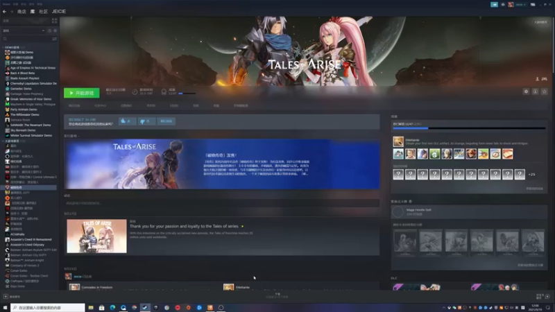Click the green unlocked achievement icon
The width and height of the screenshot is (555, 312).
pyautogui.click(x=435, y=154)
